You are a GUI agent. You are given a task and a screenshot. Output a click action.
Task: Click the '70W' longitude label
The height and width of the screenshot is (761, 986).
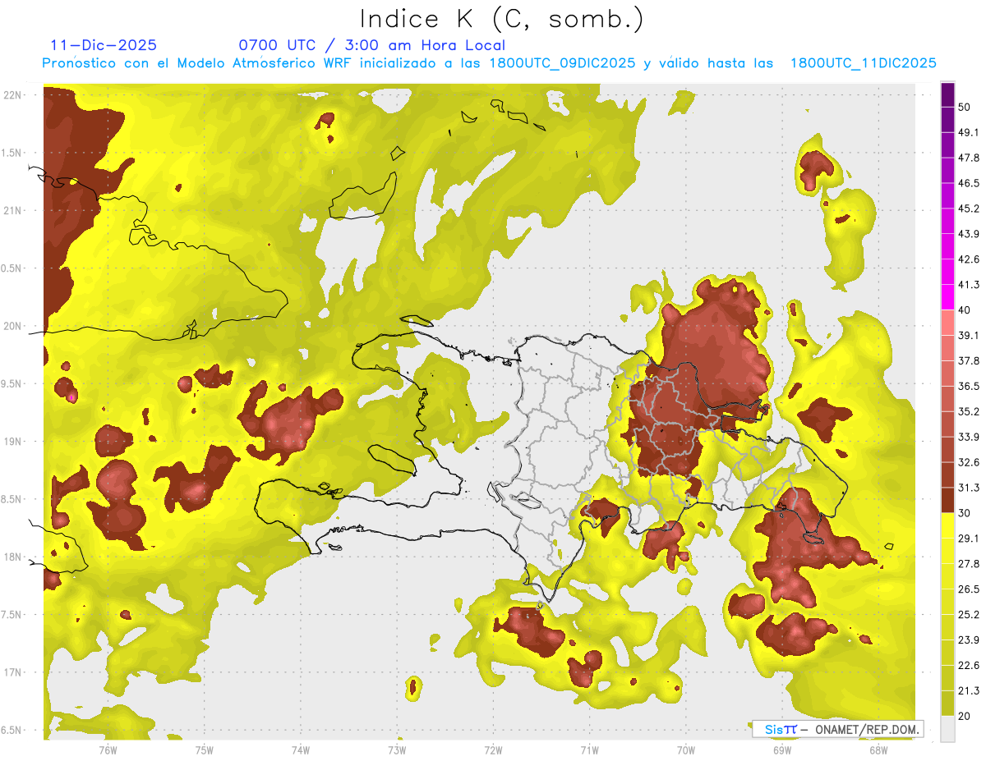685,750
